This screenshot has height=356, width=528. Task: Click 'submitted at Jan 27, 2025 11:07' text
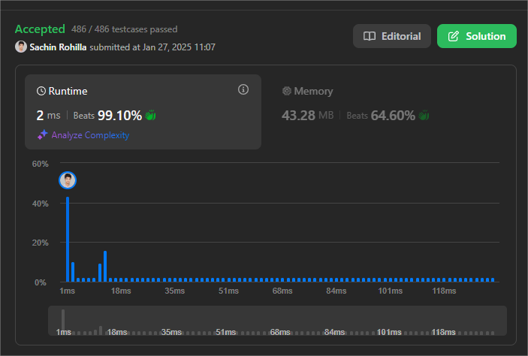152,47
